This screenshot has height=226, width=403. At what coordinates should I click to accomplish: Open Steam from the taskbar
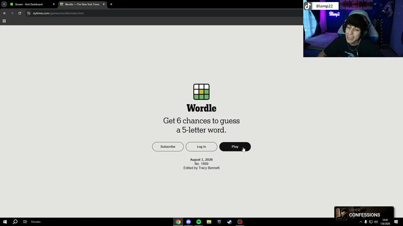point(230,222)
